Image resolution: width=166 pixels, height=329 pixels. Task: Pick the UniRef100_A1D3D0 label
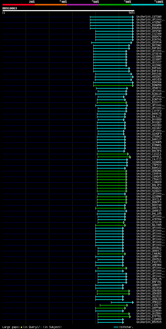click(x=149, y=125)
